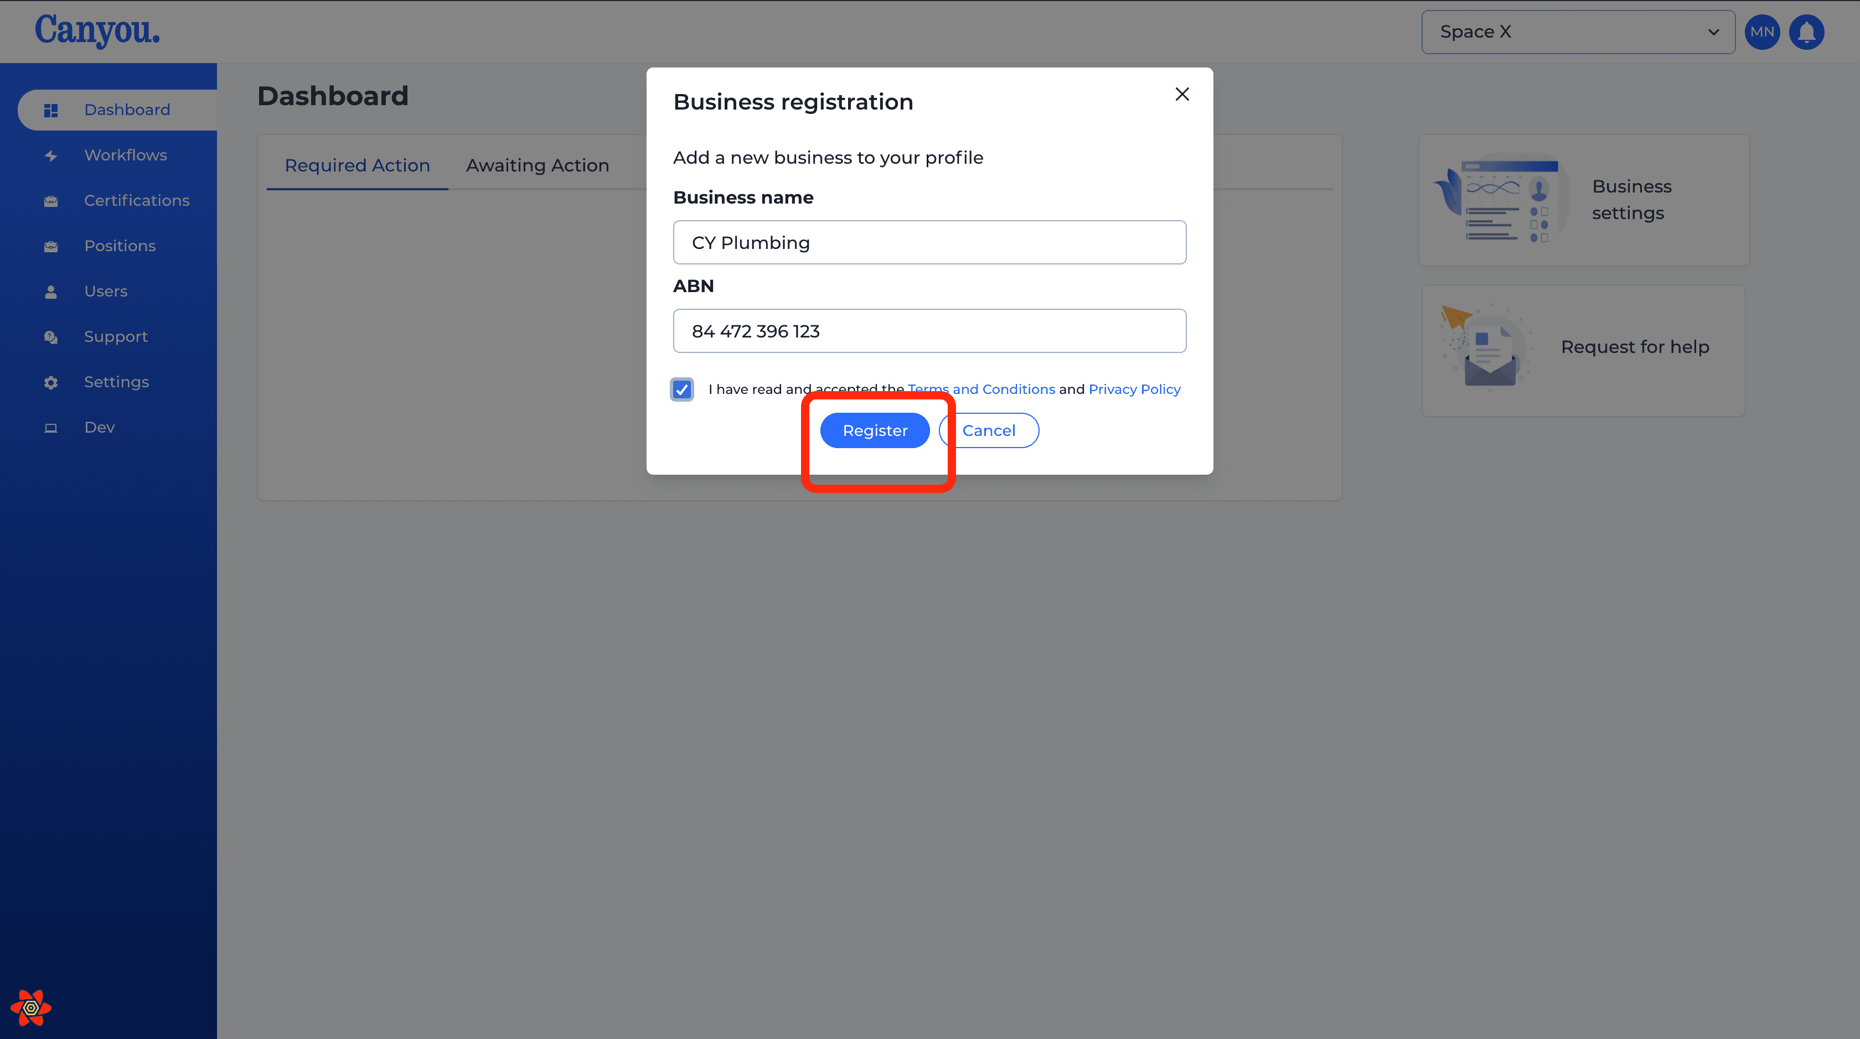Screen dimensions: 1860x1039
Task: Click the Users person icon
Action: pos(50,292)
